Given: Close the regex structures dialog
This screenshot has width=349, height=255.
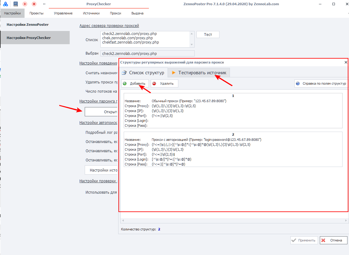Looking at the screenshot, I should coord(346,62).
